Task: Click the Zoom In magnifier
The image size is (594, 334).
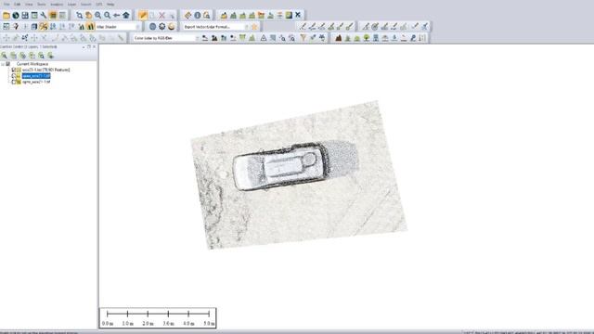Action: [98, 15]
